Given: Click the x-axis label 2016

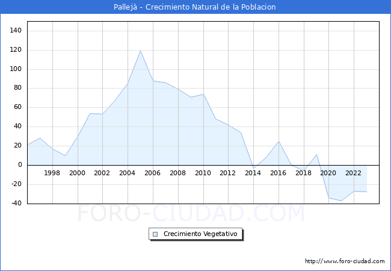Looking at the screenshot, I should click(278, 173).
